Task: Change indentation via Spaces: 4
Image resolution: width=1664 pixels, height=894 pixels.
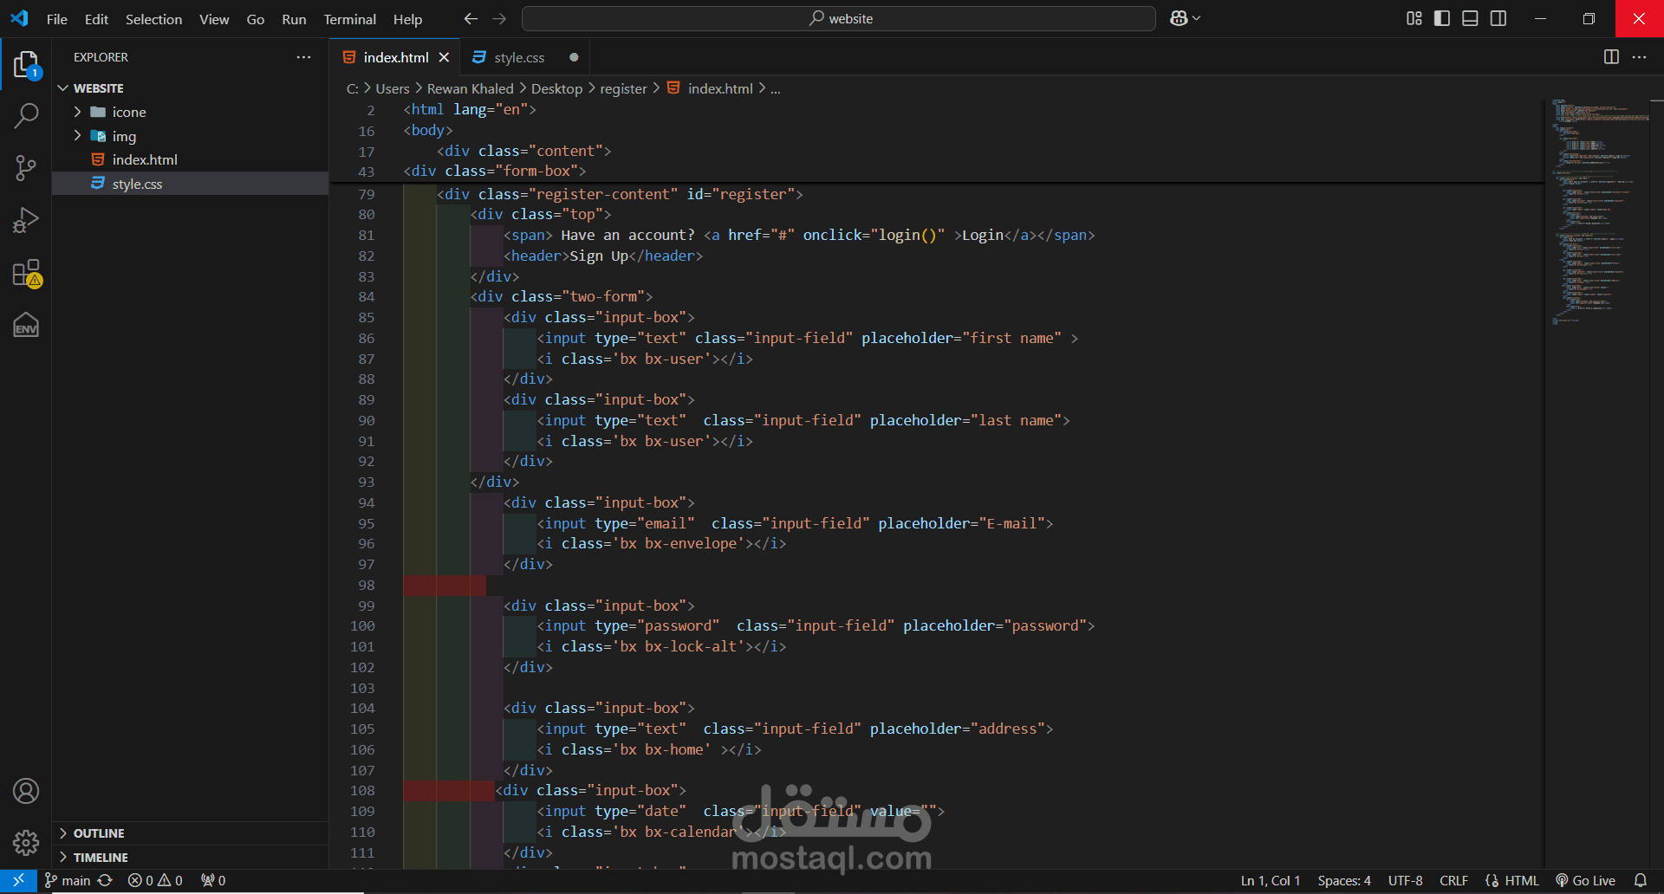Action: tap(1344, 880)
